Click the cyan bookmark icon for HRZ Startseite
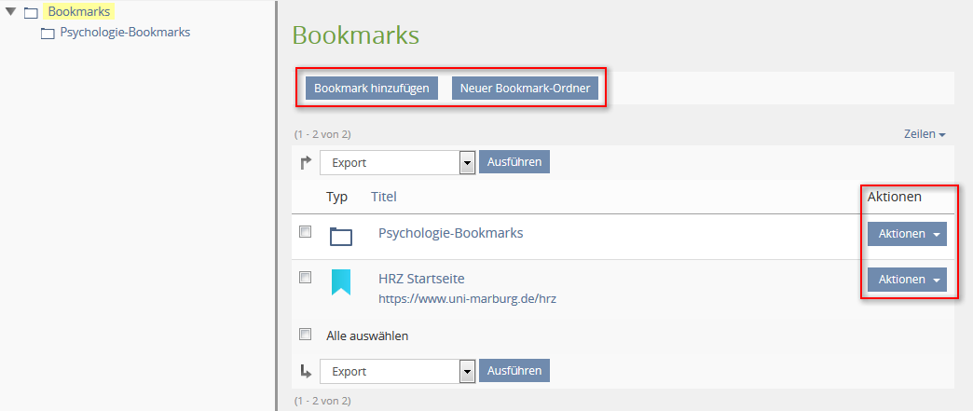Image resolution: width=973 pixels, height=411 pixels. (341, 282)
